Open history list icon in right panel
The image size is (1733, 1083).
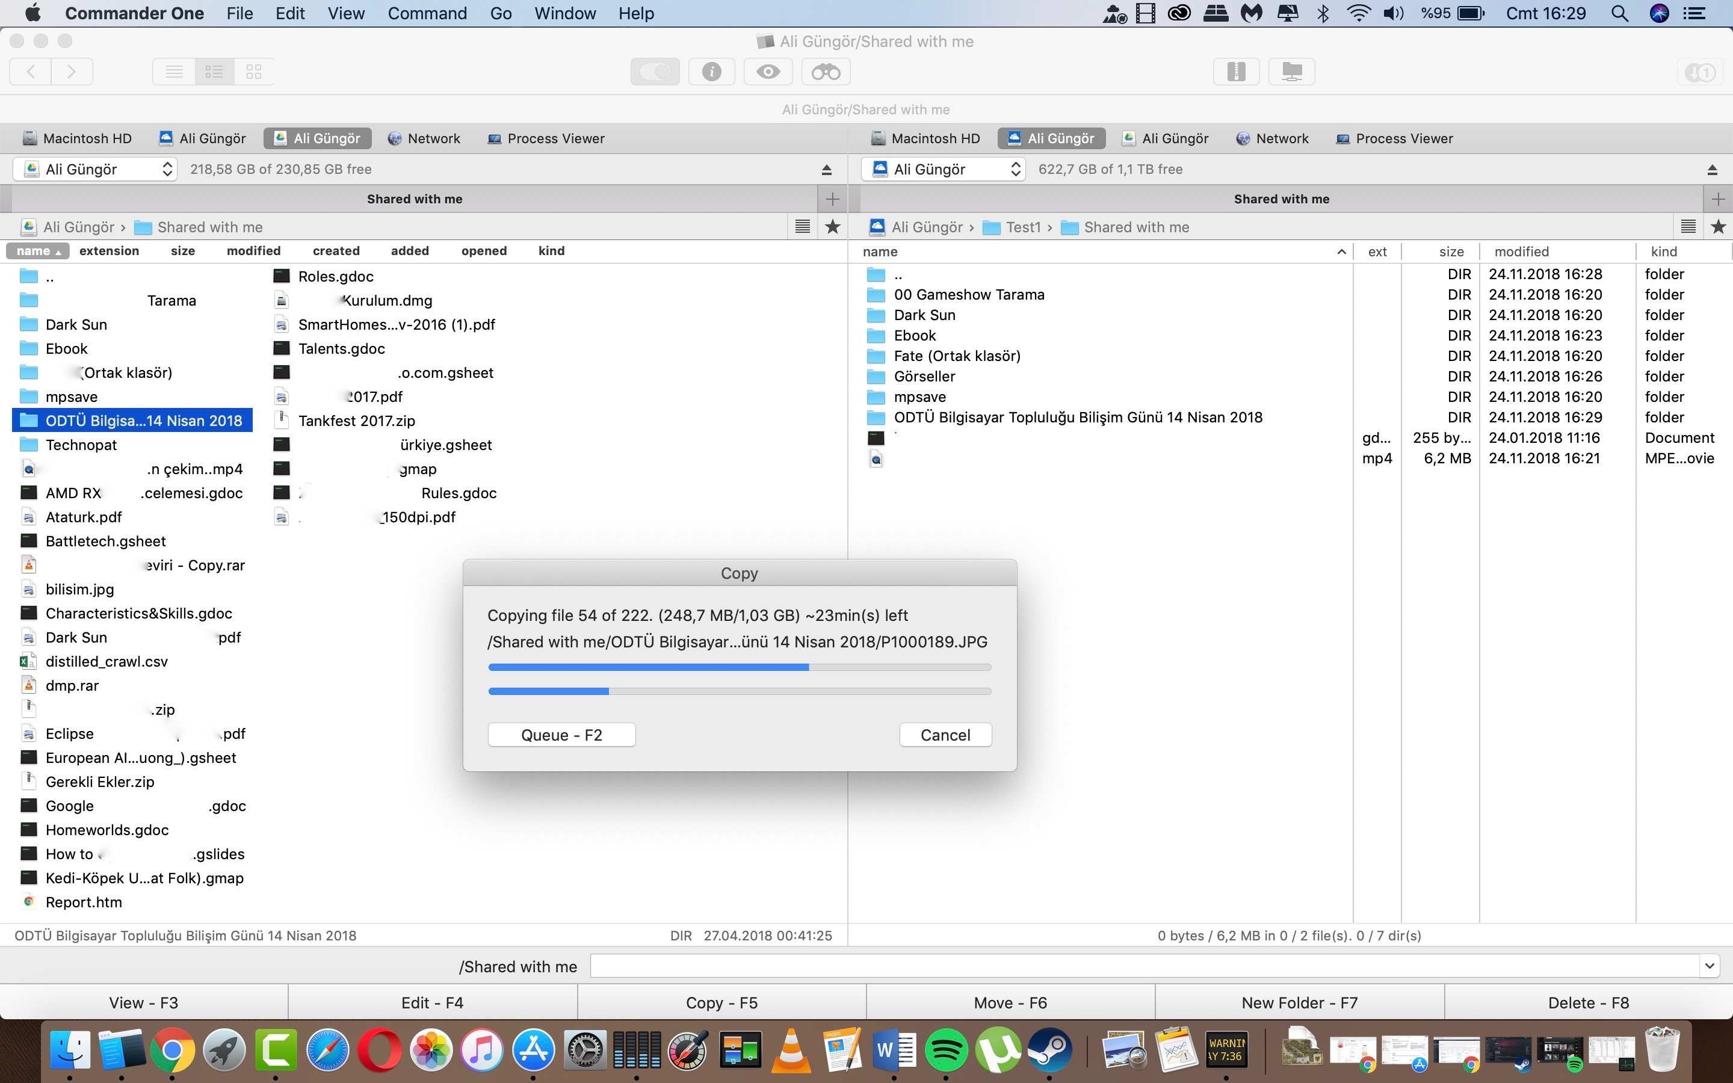1688,227
